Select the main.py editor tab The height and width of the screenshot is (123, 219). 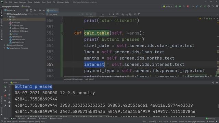tap(52, 11)
